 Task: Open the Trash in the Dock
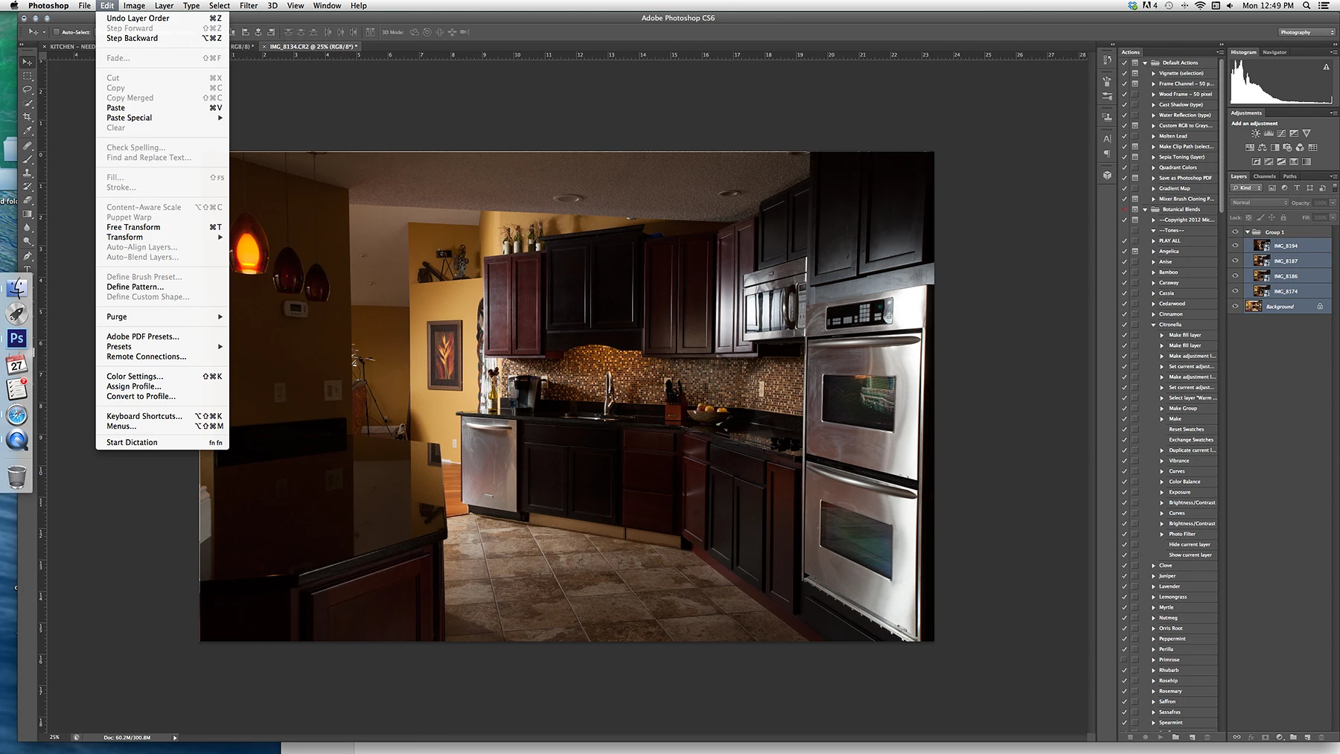point(17,477)
